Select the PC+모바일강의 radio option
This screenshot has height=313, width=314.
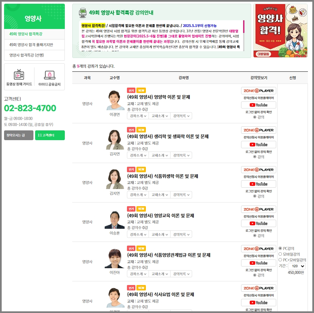(x=280, y=260)
